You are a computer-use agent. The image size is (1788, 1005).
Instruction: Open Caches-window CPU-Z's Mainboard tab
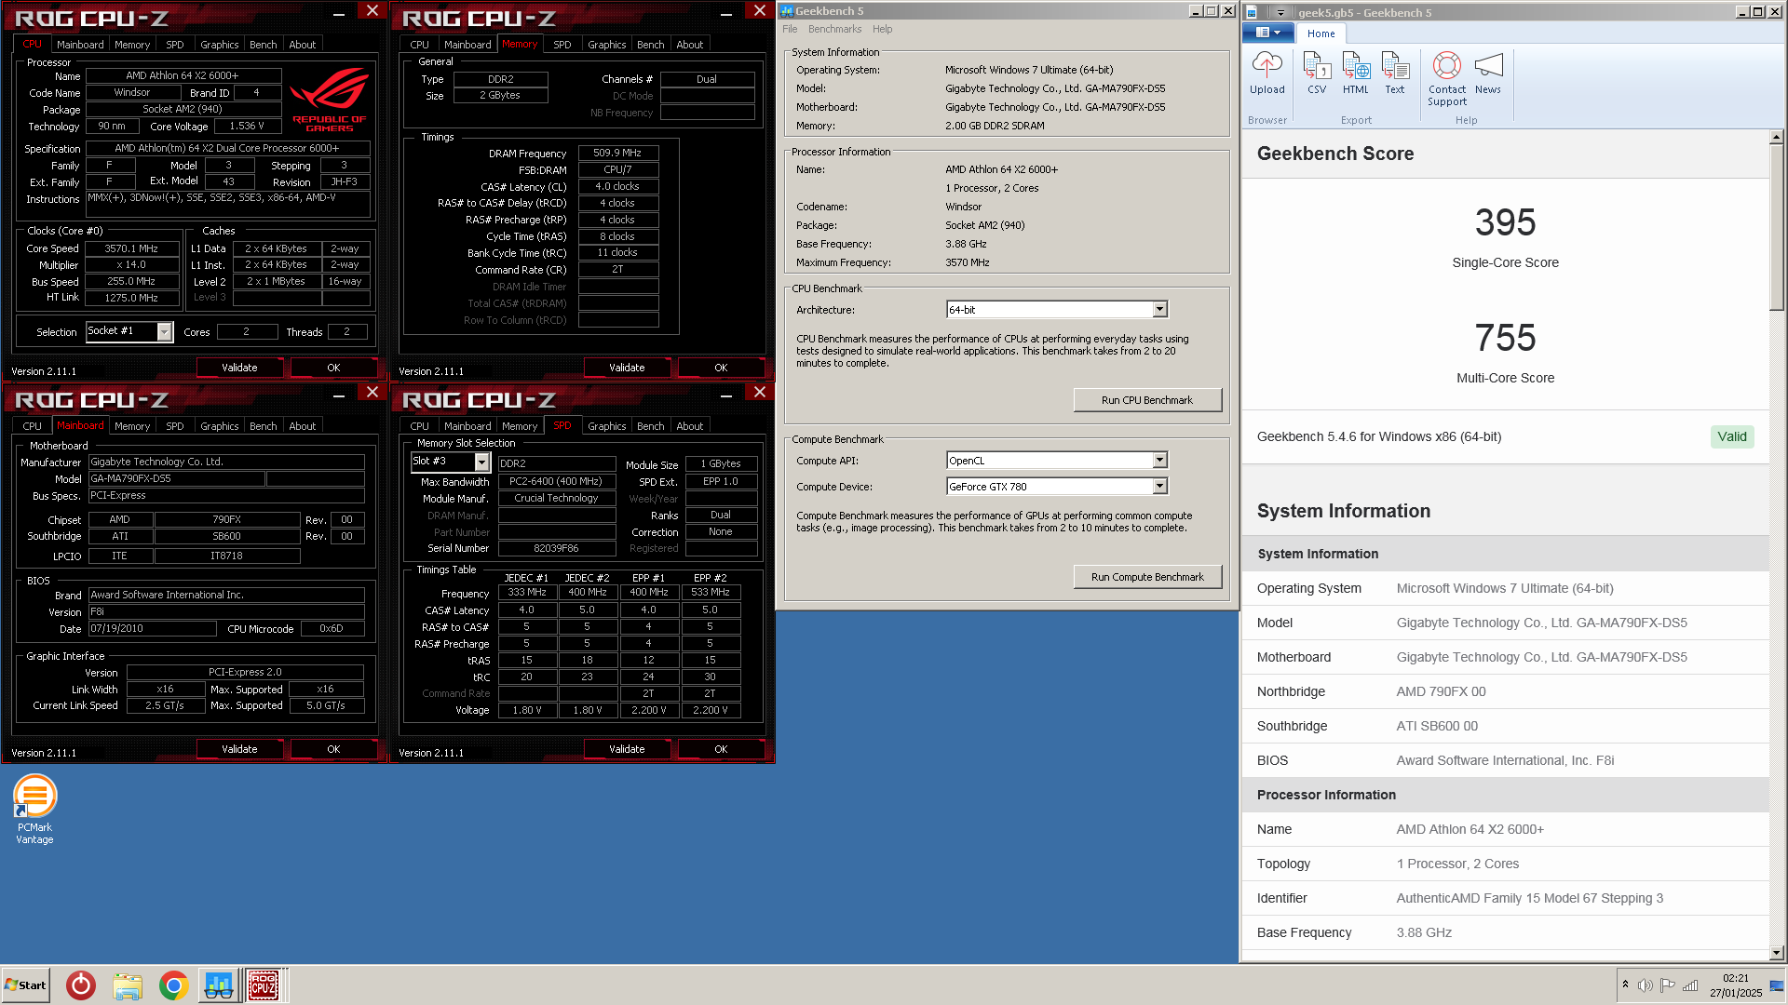coord(80,45)
